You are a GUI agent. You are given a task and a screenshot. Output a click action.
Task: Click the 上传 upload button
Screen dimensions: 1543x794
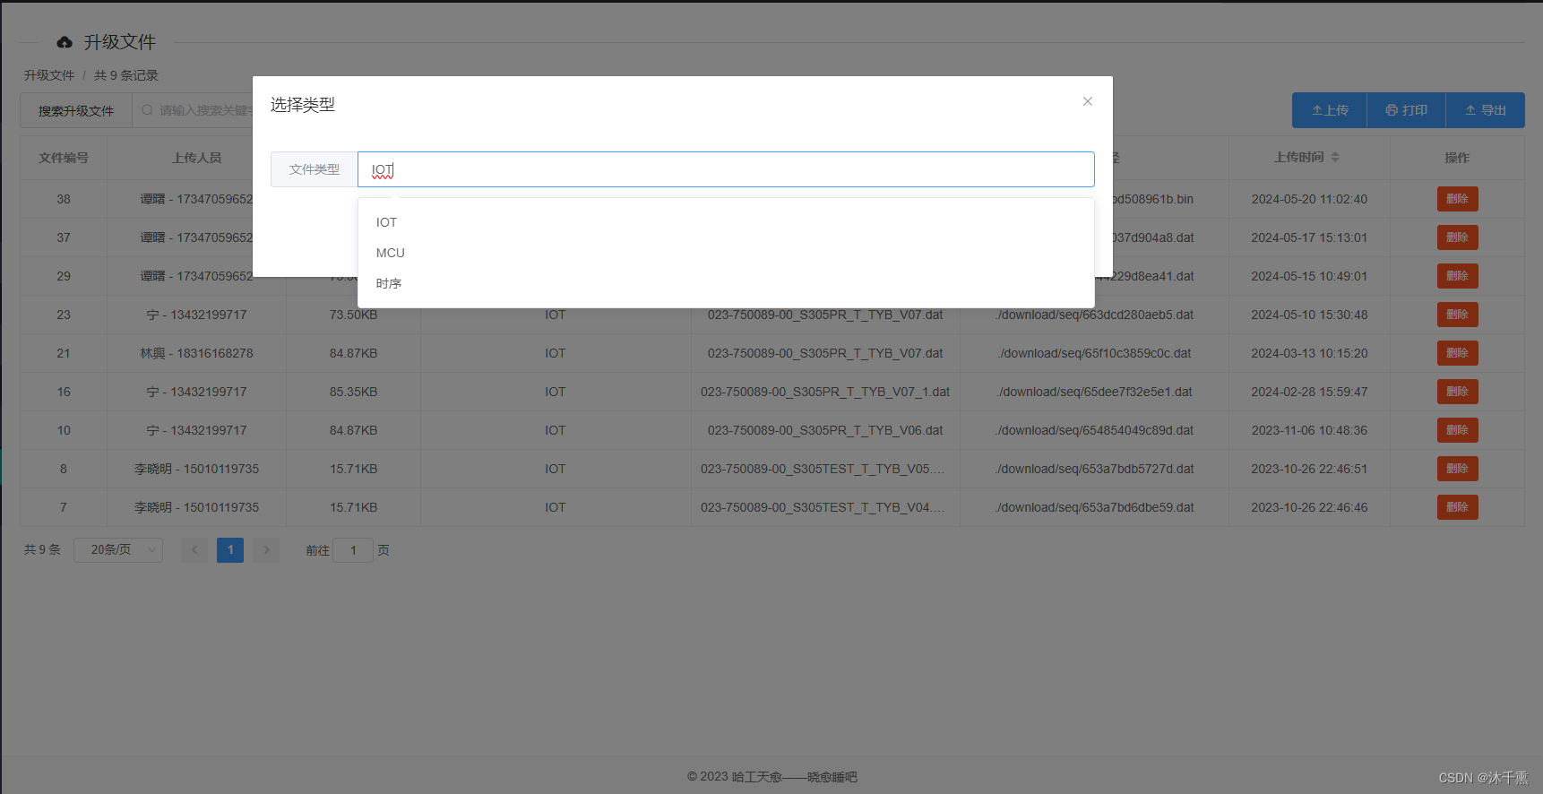click(x=1330, y=110)
